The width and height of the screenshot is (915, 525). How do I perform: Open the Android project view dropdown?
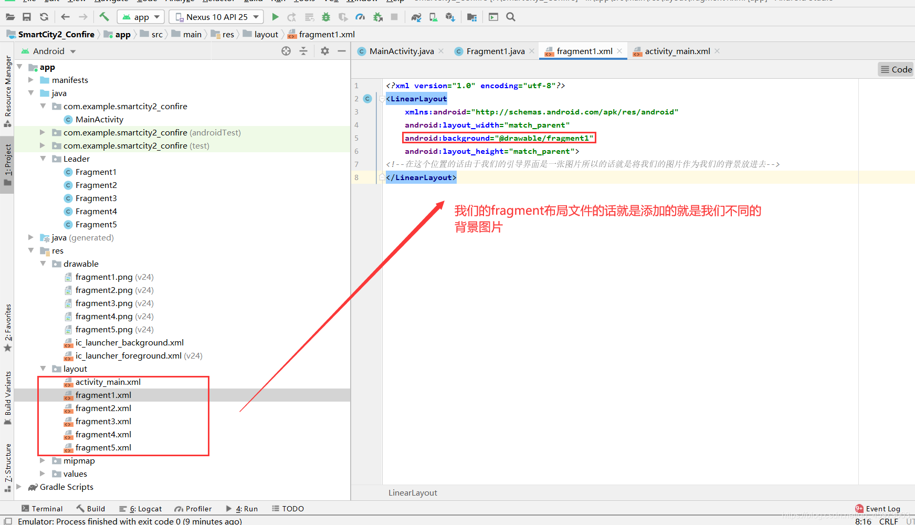[x=48, y=51]
